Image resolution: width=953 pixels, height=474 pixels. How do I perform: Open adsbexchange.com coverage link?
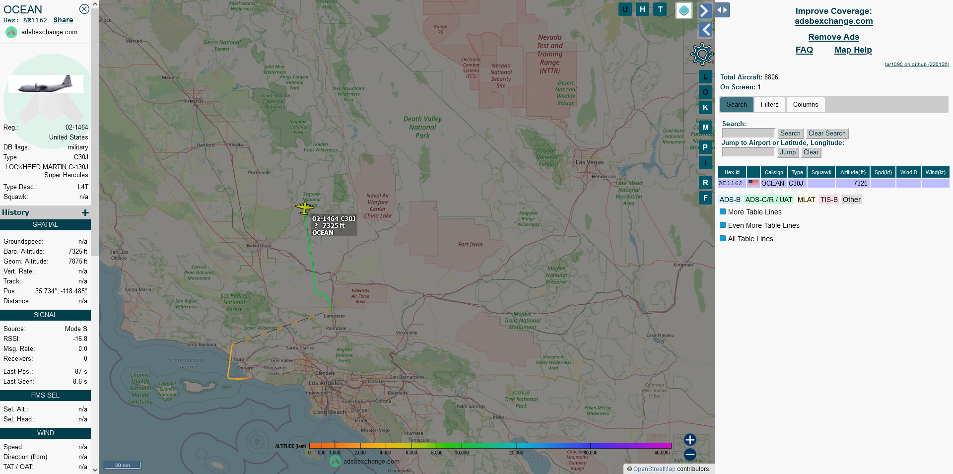click(833, 21)
